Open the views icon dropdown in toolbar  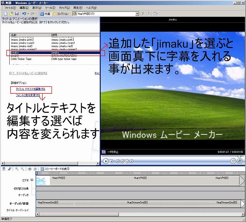click(156, 14)
